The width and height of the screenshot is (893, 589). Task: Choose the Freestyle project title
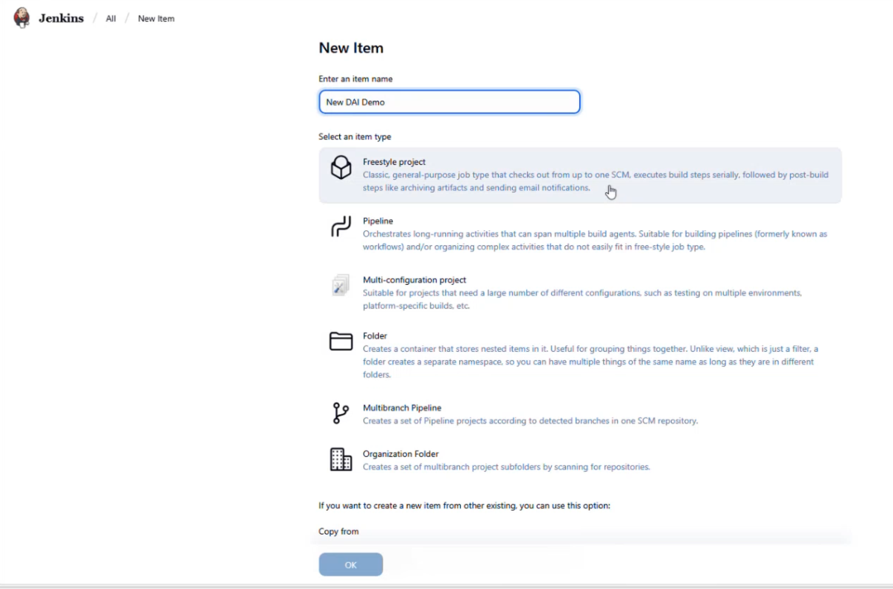tap(394, 162)
